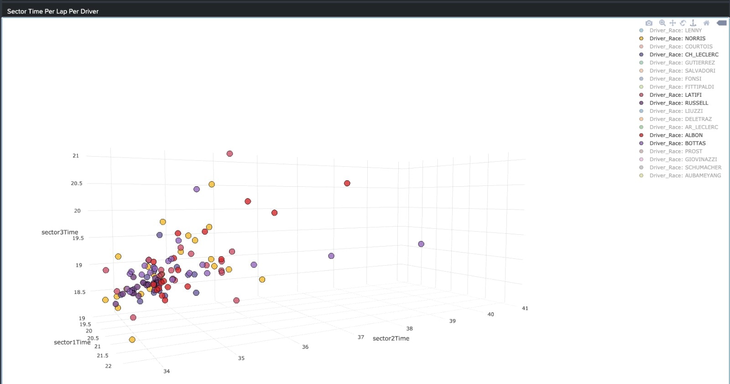This screenshot has height=384, width=730.
Task: Hide RUSSELL from the scatter plot
Action: coord(678,103)
